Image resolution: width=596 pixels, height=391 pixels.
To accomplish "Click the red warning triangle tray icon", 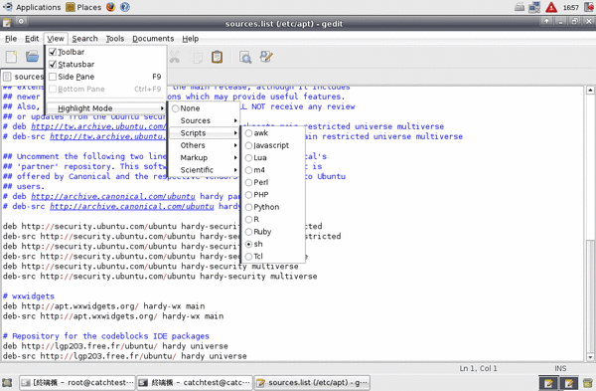I will point(551,7).
